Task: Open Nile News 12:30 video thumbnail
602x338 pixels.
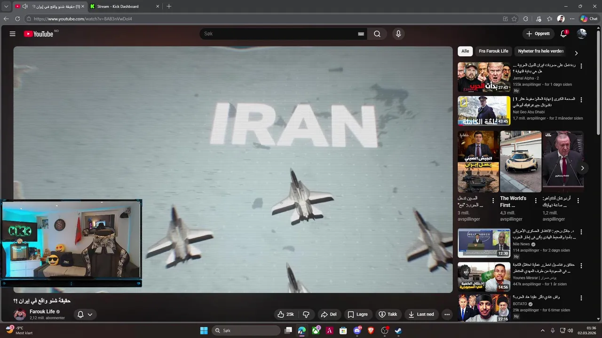Action: click(484, 243)
